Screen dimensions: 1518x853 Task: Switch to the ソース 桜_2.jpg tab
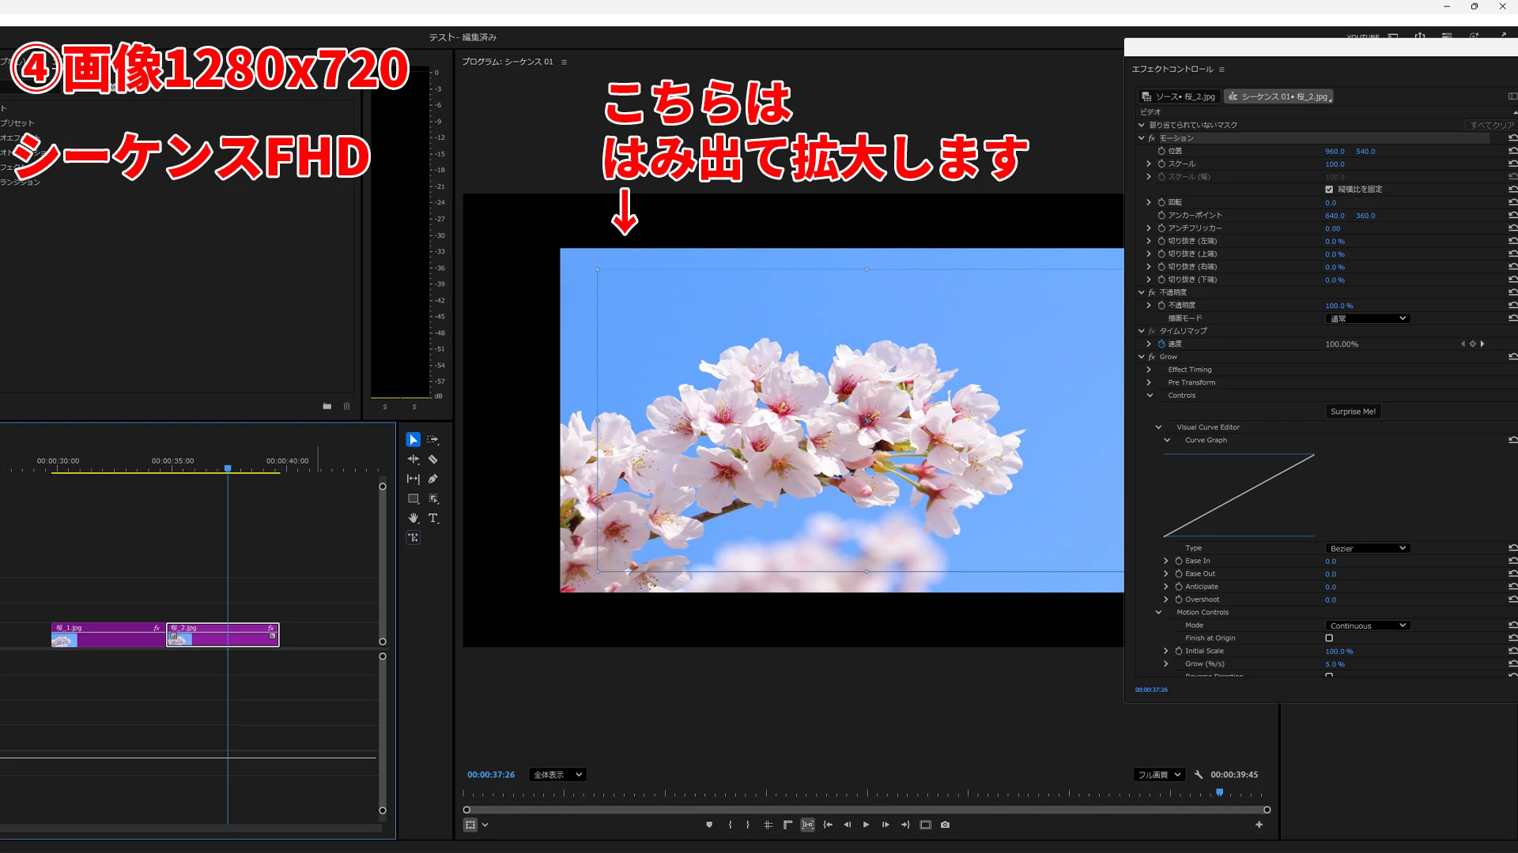1179,96
